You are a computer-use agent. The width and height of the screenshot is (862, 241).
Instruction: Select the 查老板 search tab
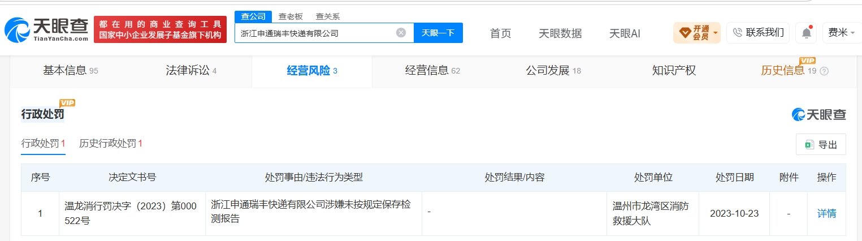point(291,16)
